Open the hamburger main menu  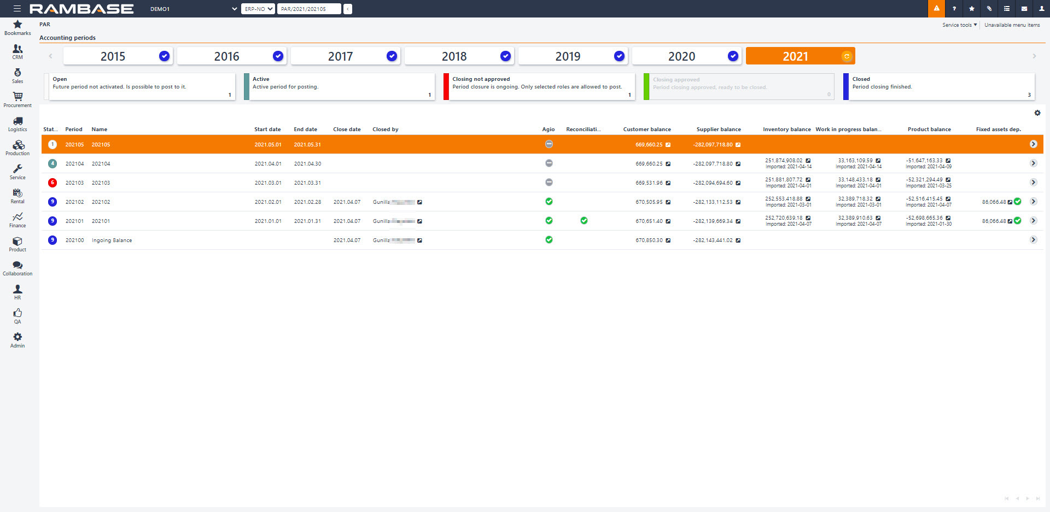[17, 9]
